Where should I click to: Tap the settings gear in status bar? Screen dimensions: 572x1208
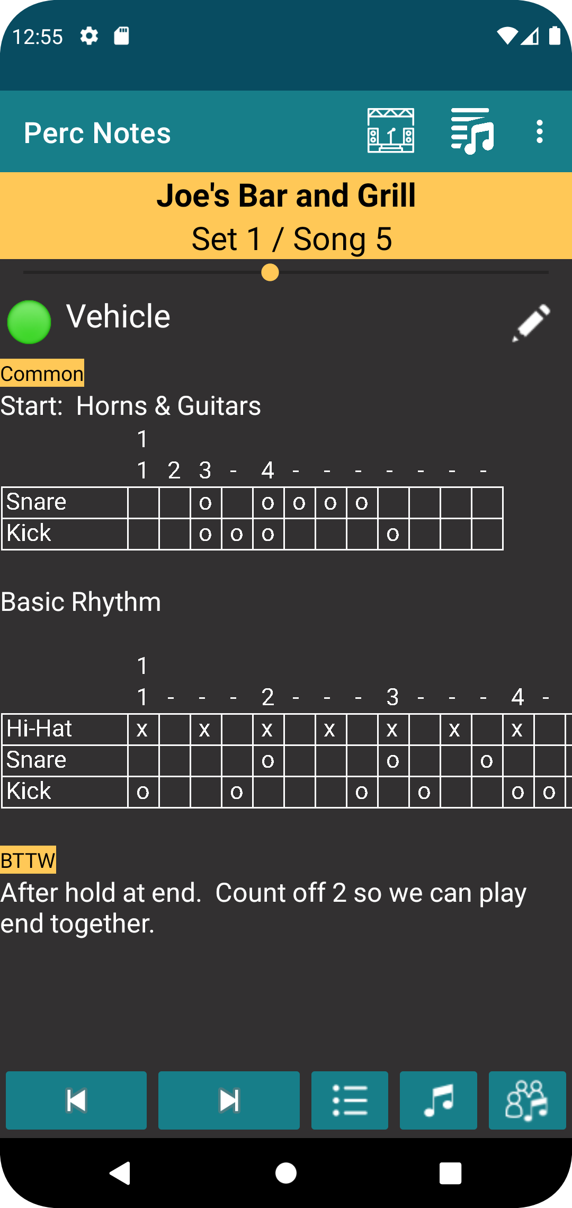[89, 37]
